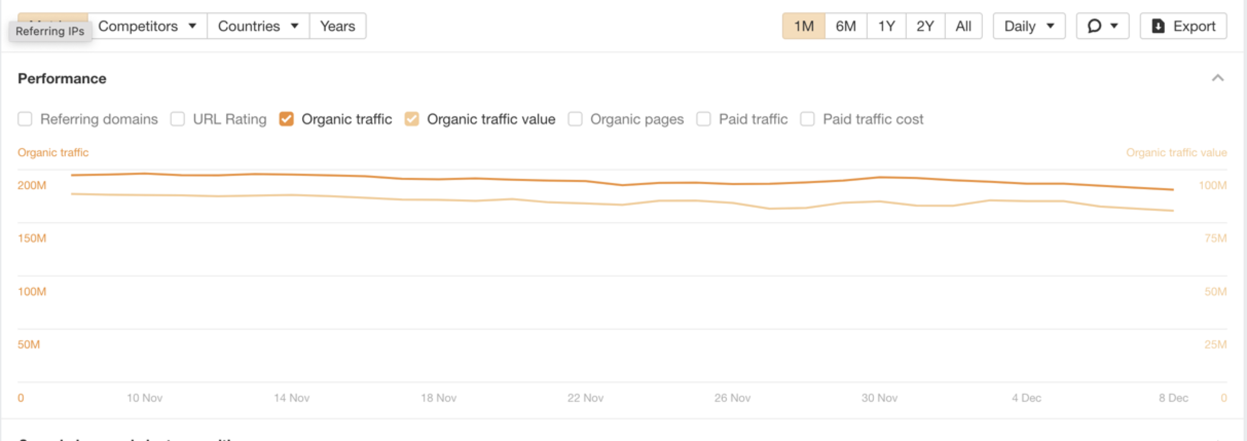The height and width of the screenshot is (441, 1247).
Task: Open the Countries dropdown
Action: (x=258, y=26)
